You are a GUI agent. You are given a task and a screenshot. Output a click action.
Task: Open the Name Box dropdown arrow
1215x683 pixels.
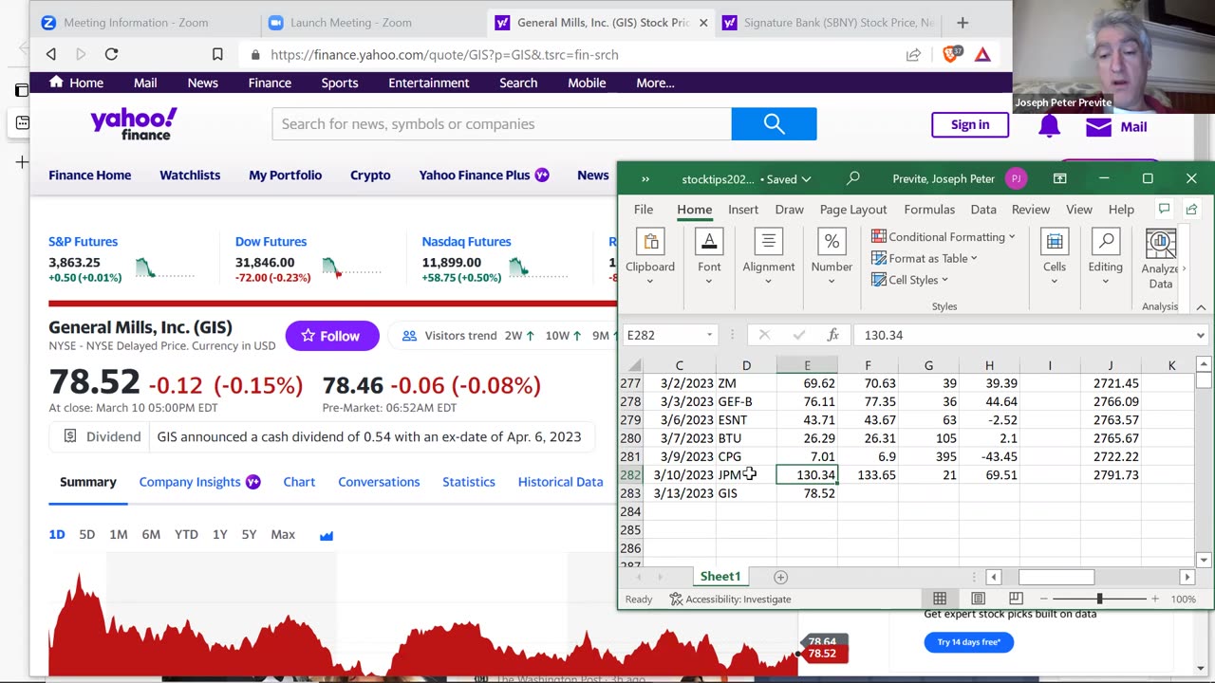point(709,335)
